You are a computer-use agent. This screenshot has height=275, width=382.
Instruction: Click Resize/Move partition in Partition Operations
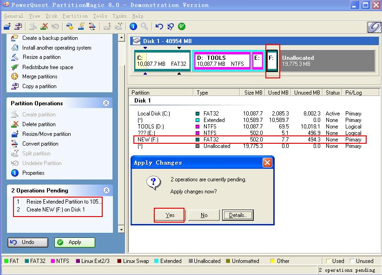[46, 134]
